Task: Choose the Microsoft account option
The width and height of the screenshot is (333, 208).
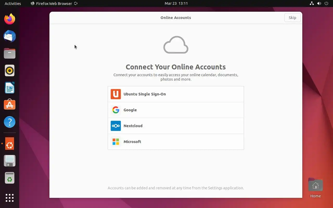Action: click(176, 142)
